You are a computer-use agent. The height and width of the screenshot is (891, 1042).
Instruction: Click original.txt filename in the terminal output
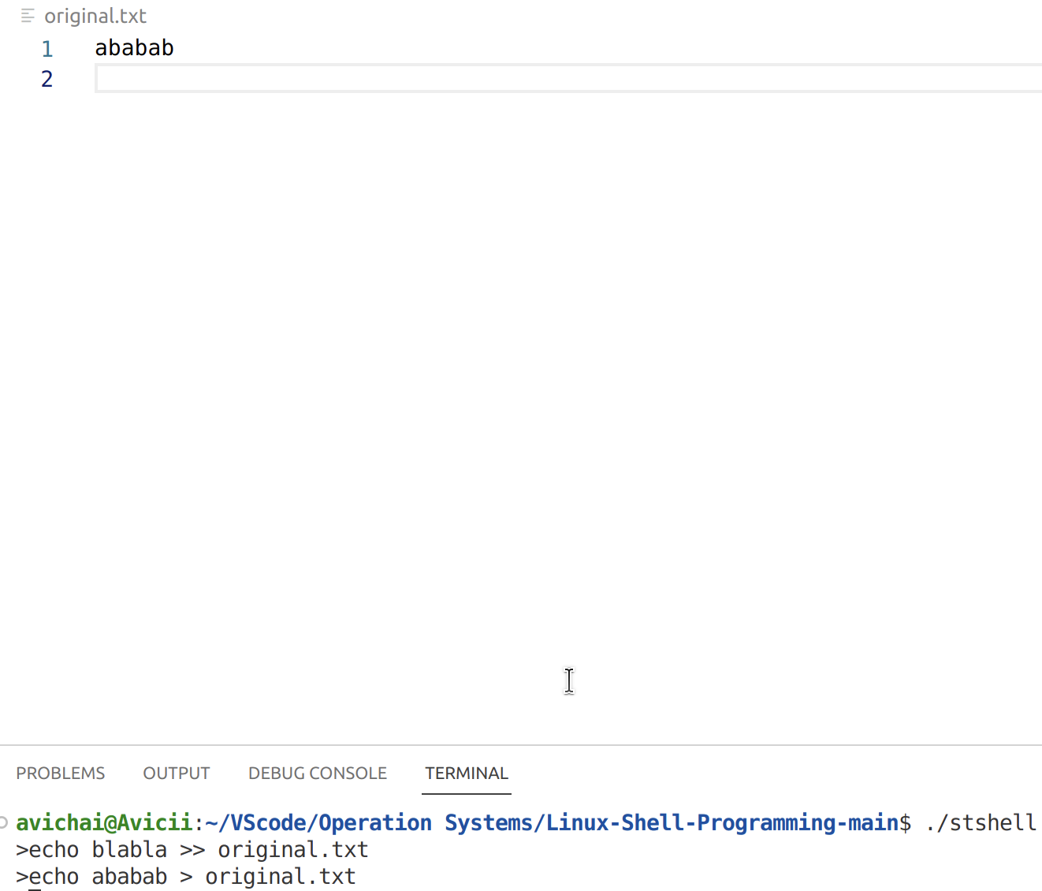[x=292, y=849]
